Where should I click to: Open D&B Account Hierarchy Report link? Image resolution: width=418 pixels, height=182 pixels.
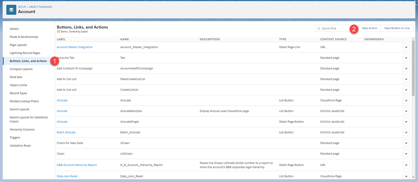pos(77,165)
